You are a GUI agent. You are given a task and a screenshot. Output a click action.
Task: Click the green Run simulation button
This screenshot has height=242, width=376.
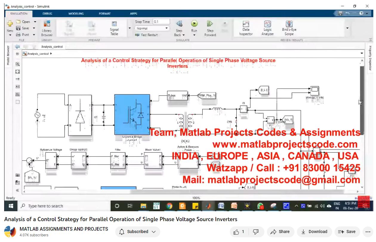(x=194, y=24)
